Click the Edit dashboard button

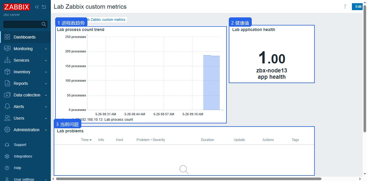tap(357, 7)
